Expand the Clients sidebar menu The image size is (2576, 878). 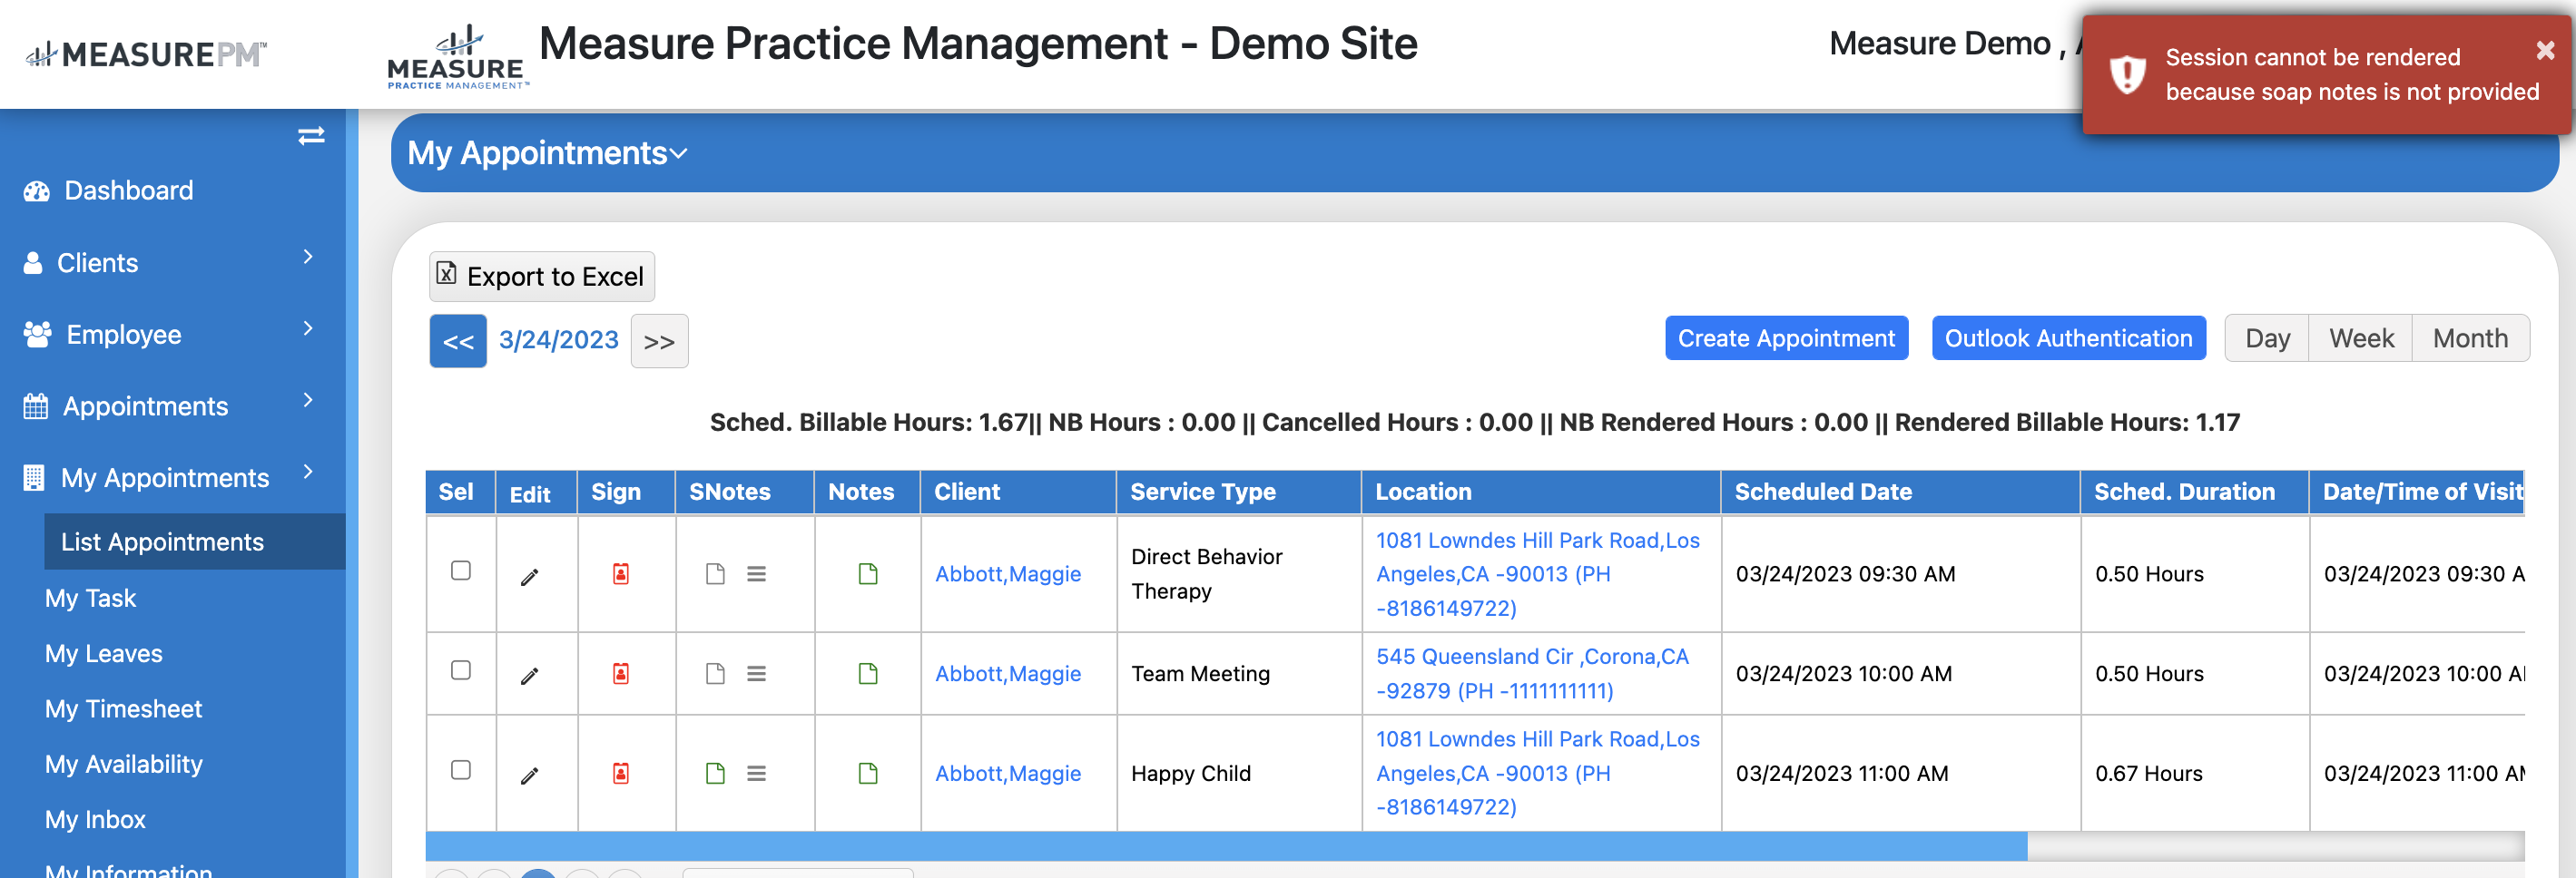(308, 258)
